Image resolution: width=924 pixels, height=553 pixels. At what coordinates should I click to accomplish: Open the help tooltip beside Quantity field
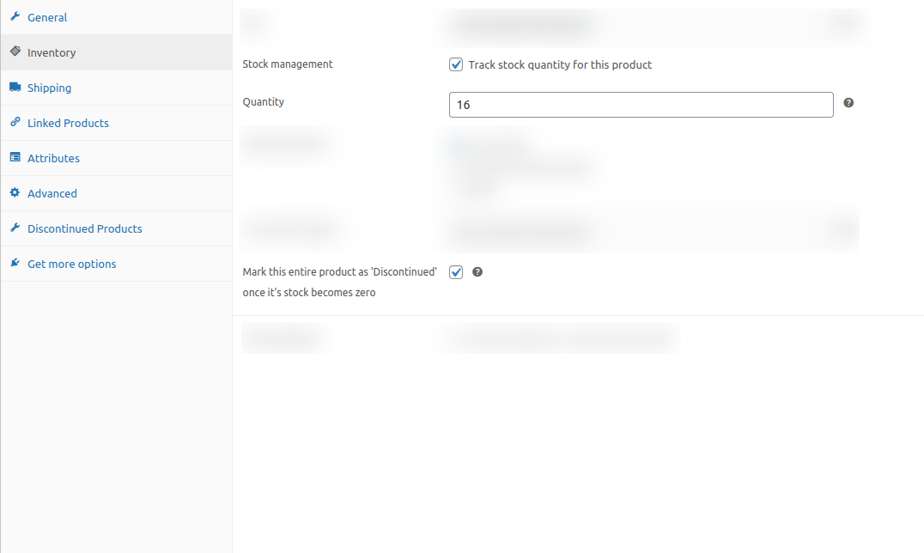[x=848, y=103]
